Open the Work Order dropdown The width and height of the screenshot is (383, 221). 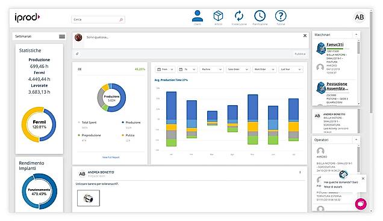coord(264,70)
